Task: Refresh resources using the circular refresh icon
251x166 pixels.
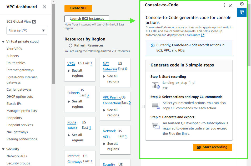Action: point(70,45)
